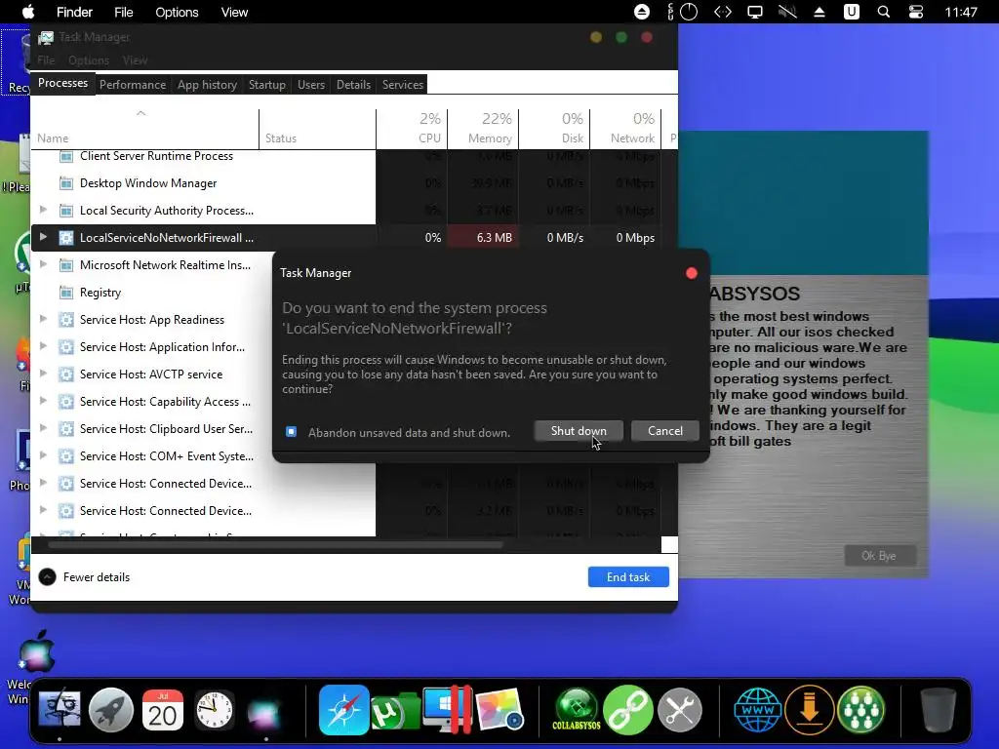
Task: Close the Task Manager dialog via red dot
Action: [x=692, y=273]
